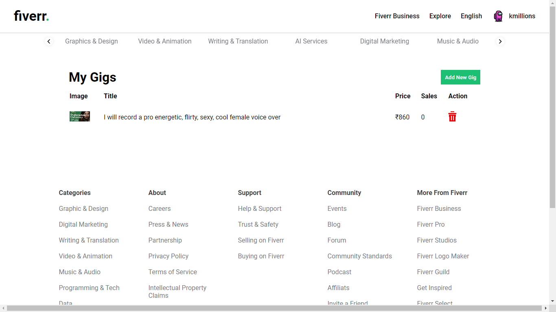Open the voice over gig thumbnail
556x312 pixels.
80,117
